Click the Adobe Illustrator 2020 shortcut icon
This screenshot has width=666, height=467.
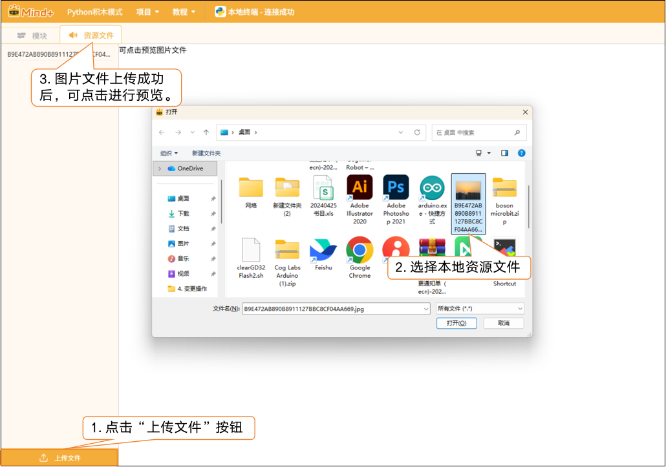coord(360,188)
